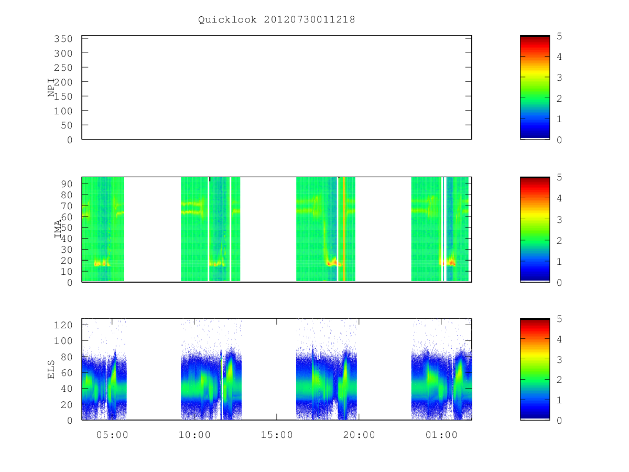Click the 150 tick on NPI axis
This screenshot has height=472, width=629.
pyautogui.click(x=64, y=96)
